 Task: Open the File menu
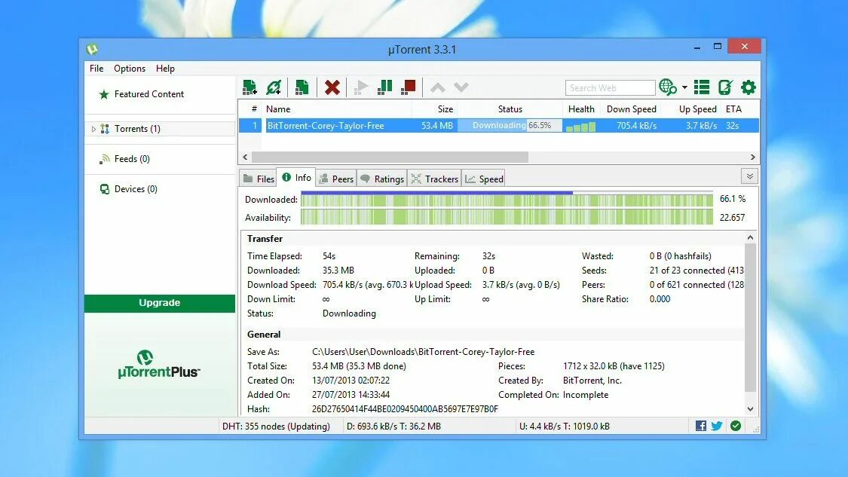(96, 68)
